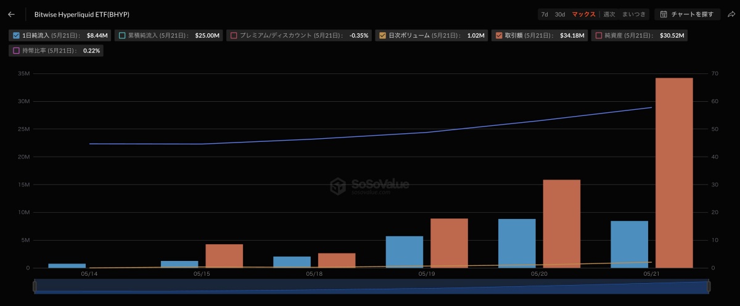This screenshot has height=306, width=740.
Task: Select the 30d range tab
Action: [x=560, y=14]
